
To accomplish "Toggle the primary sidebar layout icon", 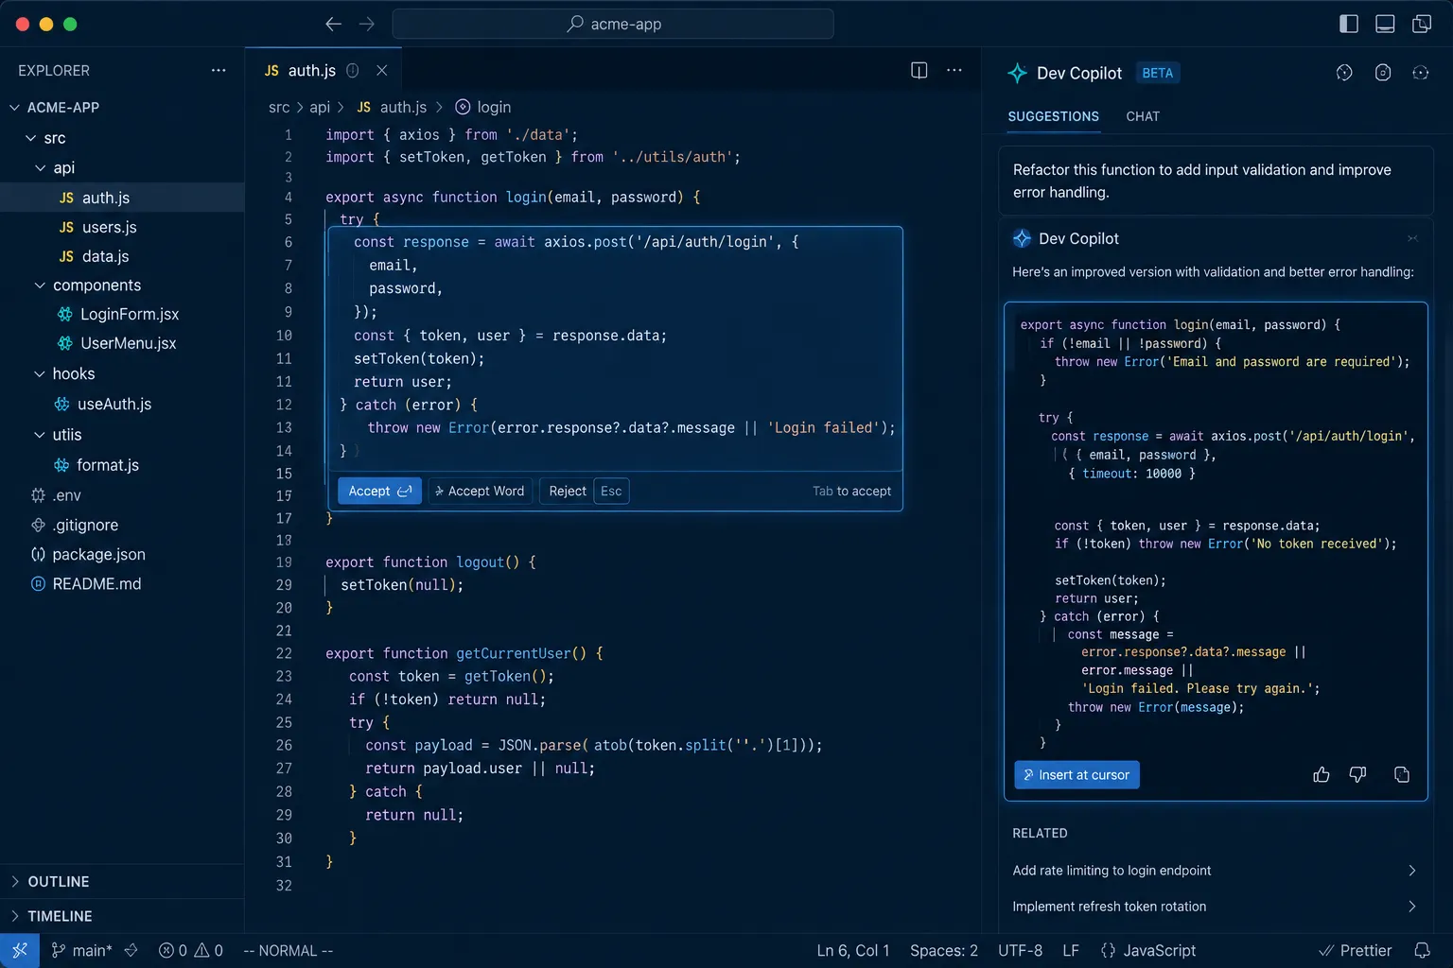I will point(1349,24).
